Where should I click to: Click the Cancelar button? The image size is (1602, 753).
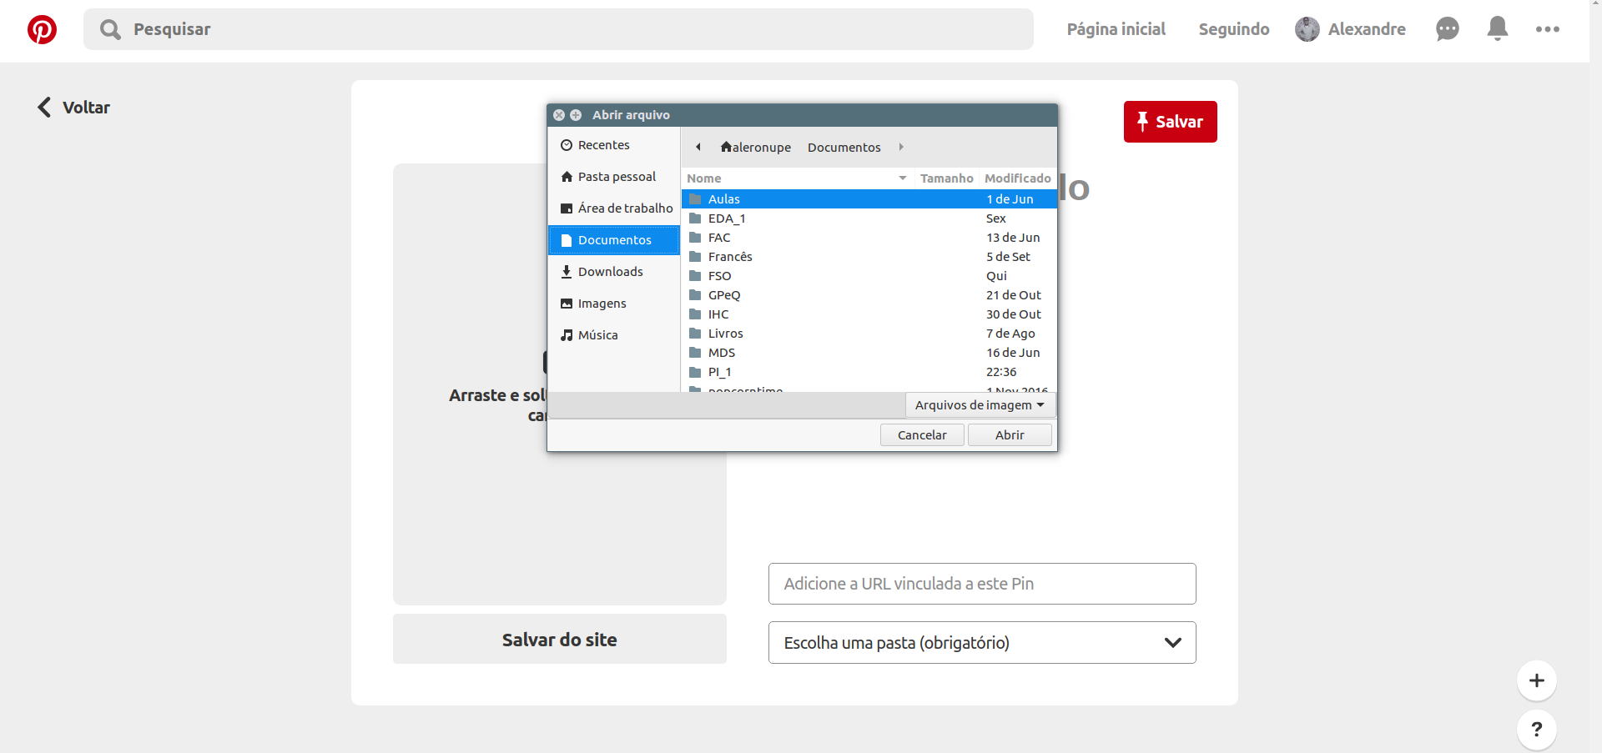tap(922, 435)
